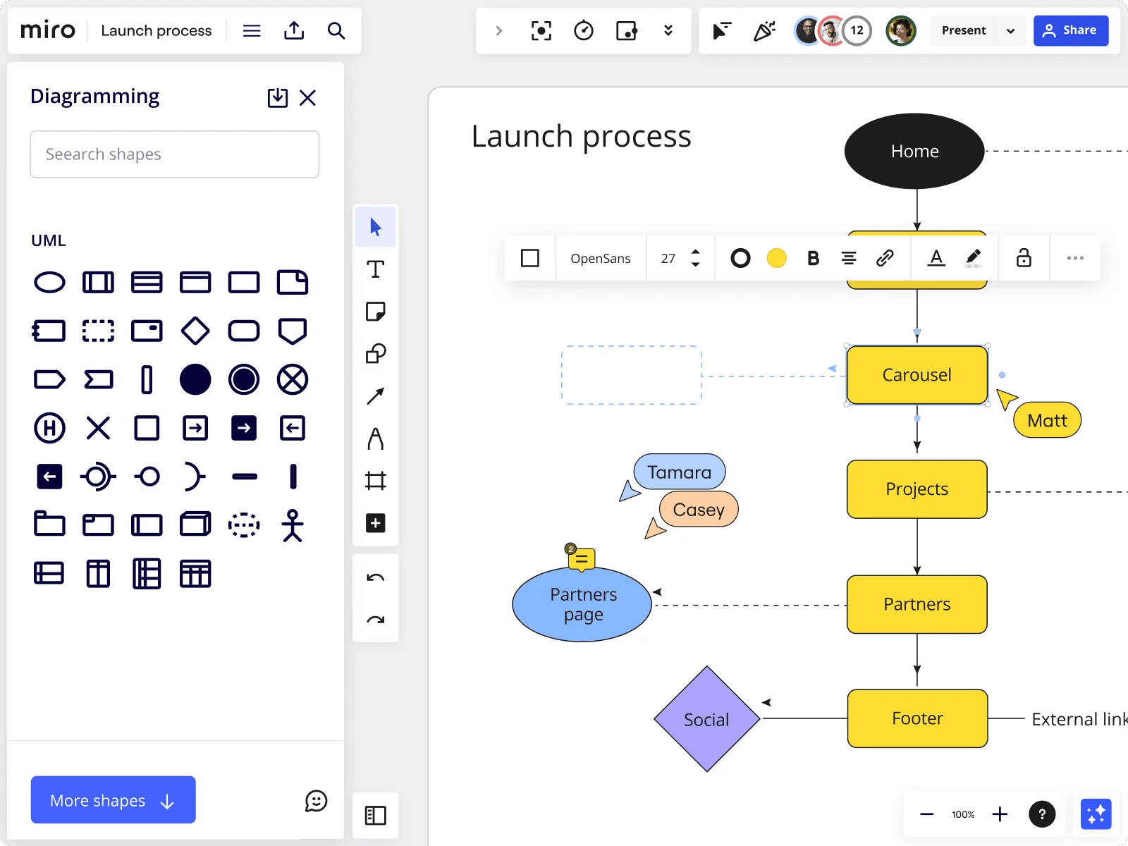Open the Miro AI sparkle assistant

click(1096, 814)
